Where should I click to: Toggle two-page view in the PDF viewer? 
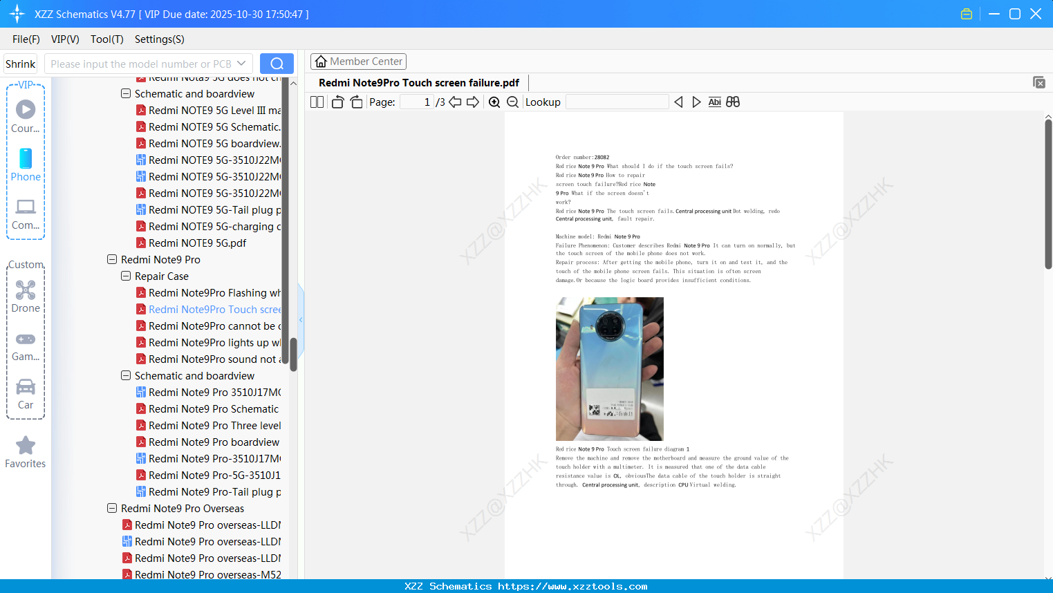[x=316, y=101]
